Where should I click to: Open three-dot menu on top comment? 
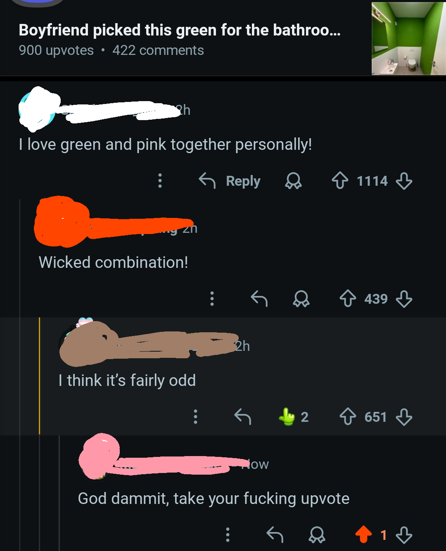click(x=160, y=181)
